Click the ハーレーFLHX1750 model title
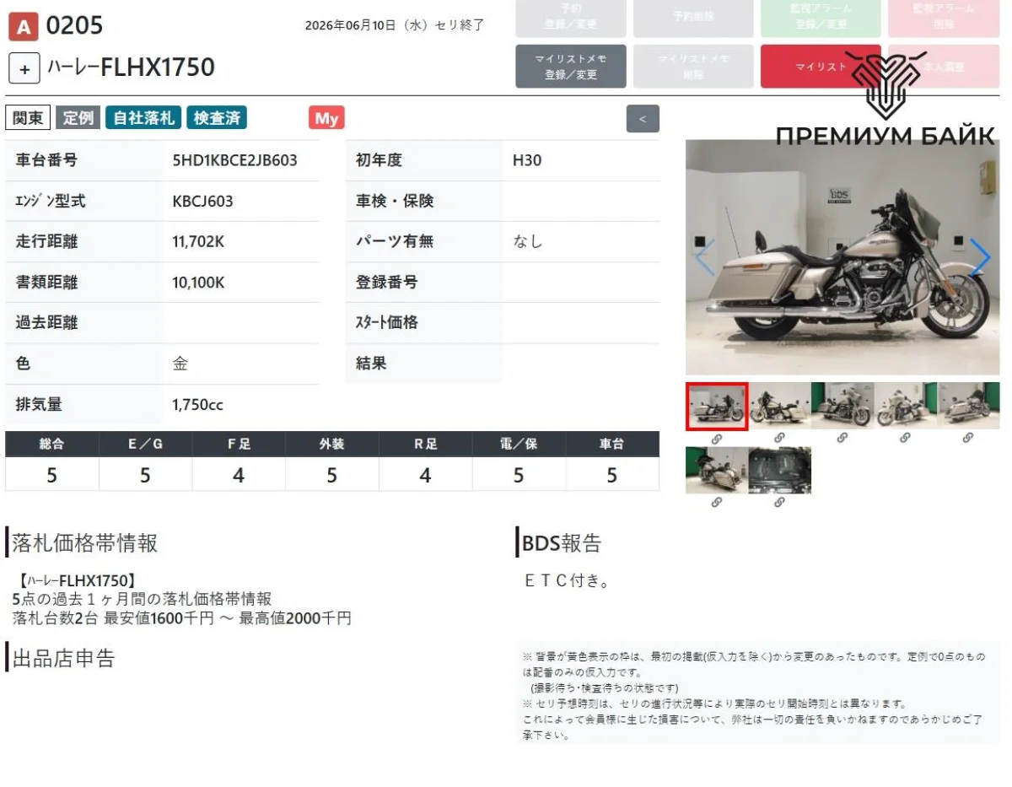Viewport: 1012px width, 787px height. 131,67
